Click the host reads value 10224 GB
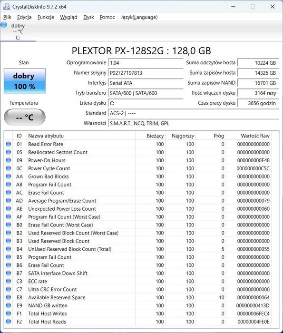Viewport: 283px width, 333px height. 258,63
